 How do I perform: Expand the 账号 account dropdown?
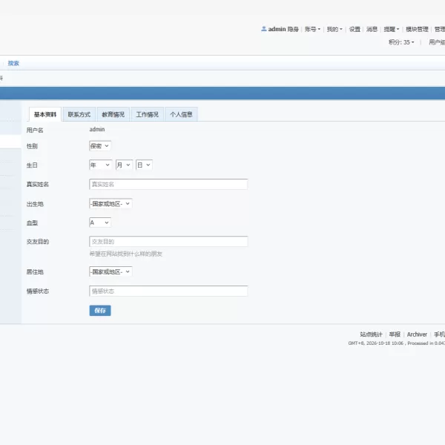pyautogui.click(x=312, y=29)
